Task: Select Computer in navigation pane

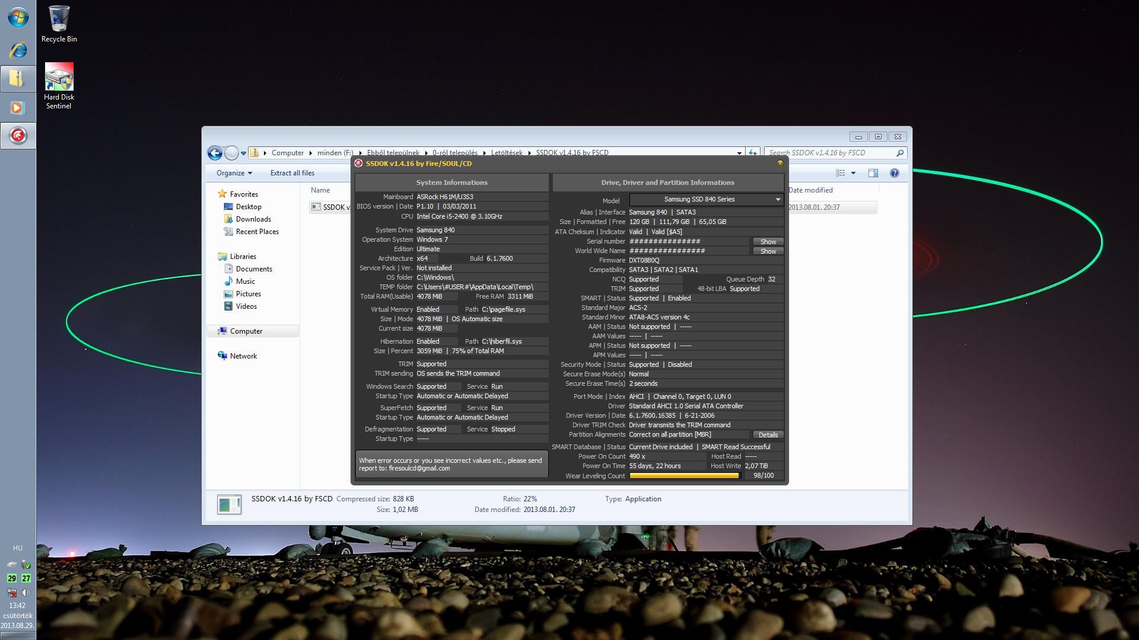Action: click(x=253, y=331)
